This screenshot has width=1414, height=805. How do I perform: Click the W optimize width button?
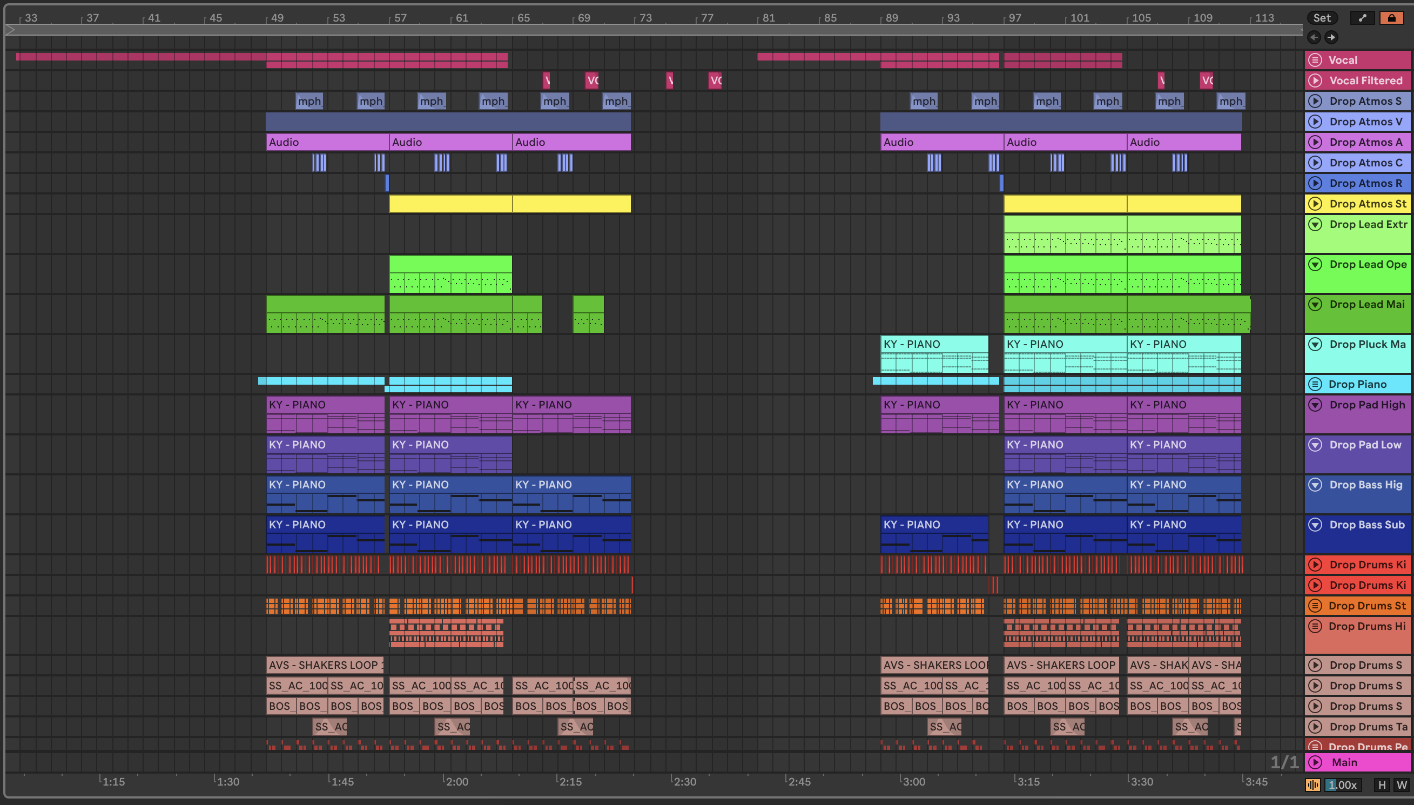coord(1401,785)
